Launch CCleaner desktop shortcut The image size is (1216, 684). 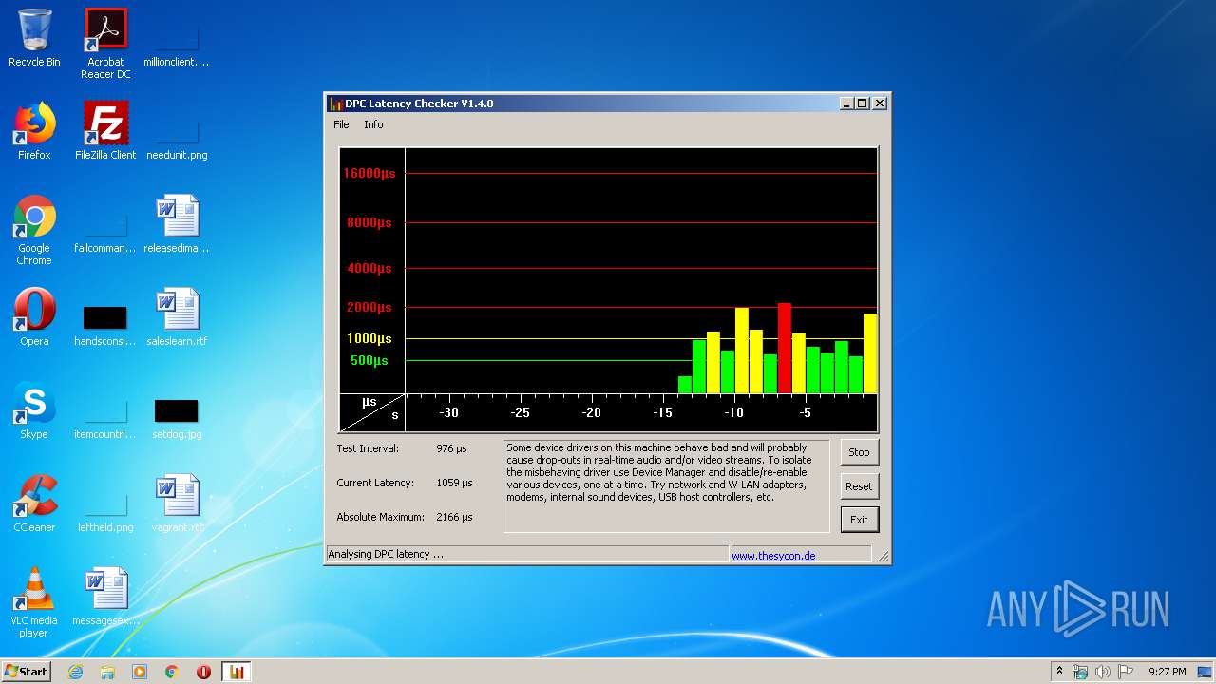[34, 503]
